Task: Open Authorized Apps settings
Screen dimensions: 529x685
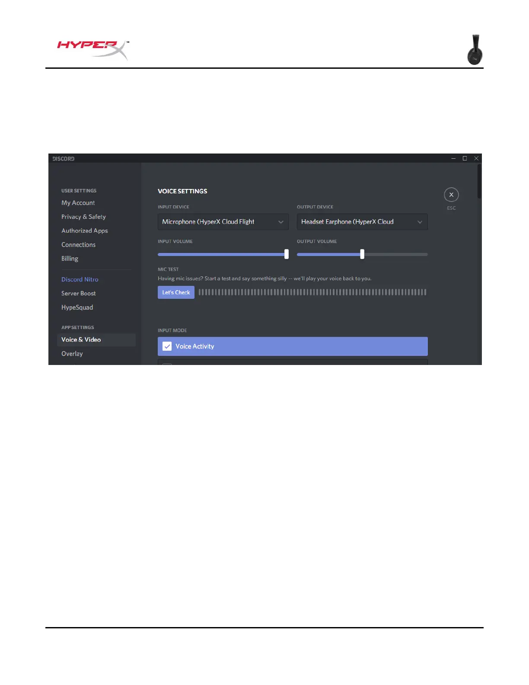Action: pos(85,230)
